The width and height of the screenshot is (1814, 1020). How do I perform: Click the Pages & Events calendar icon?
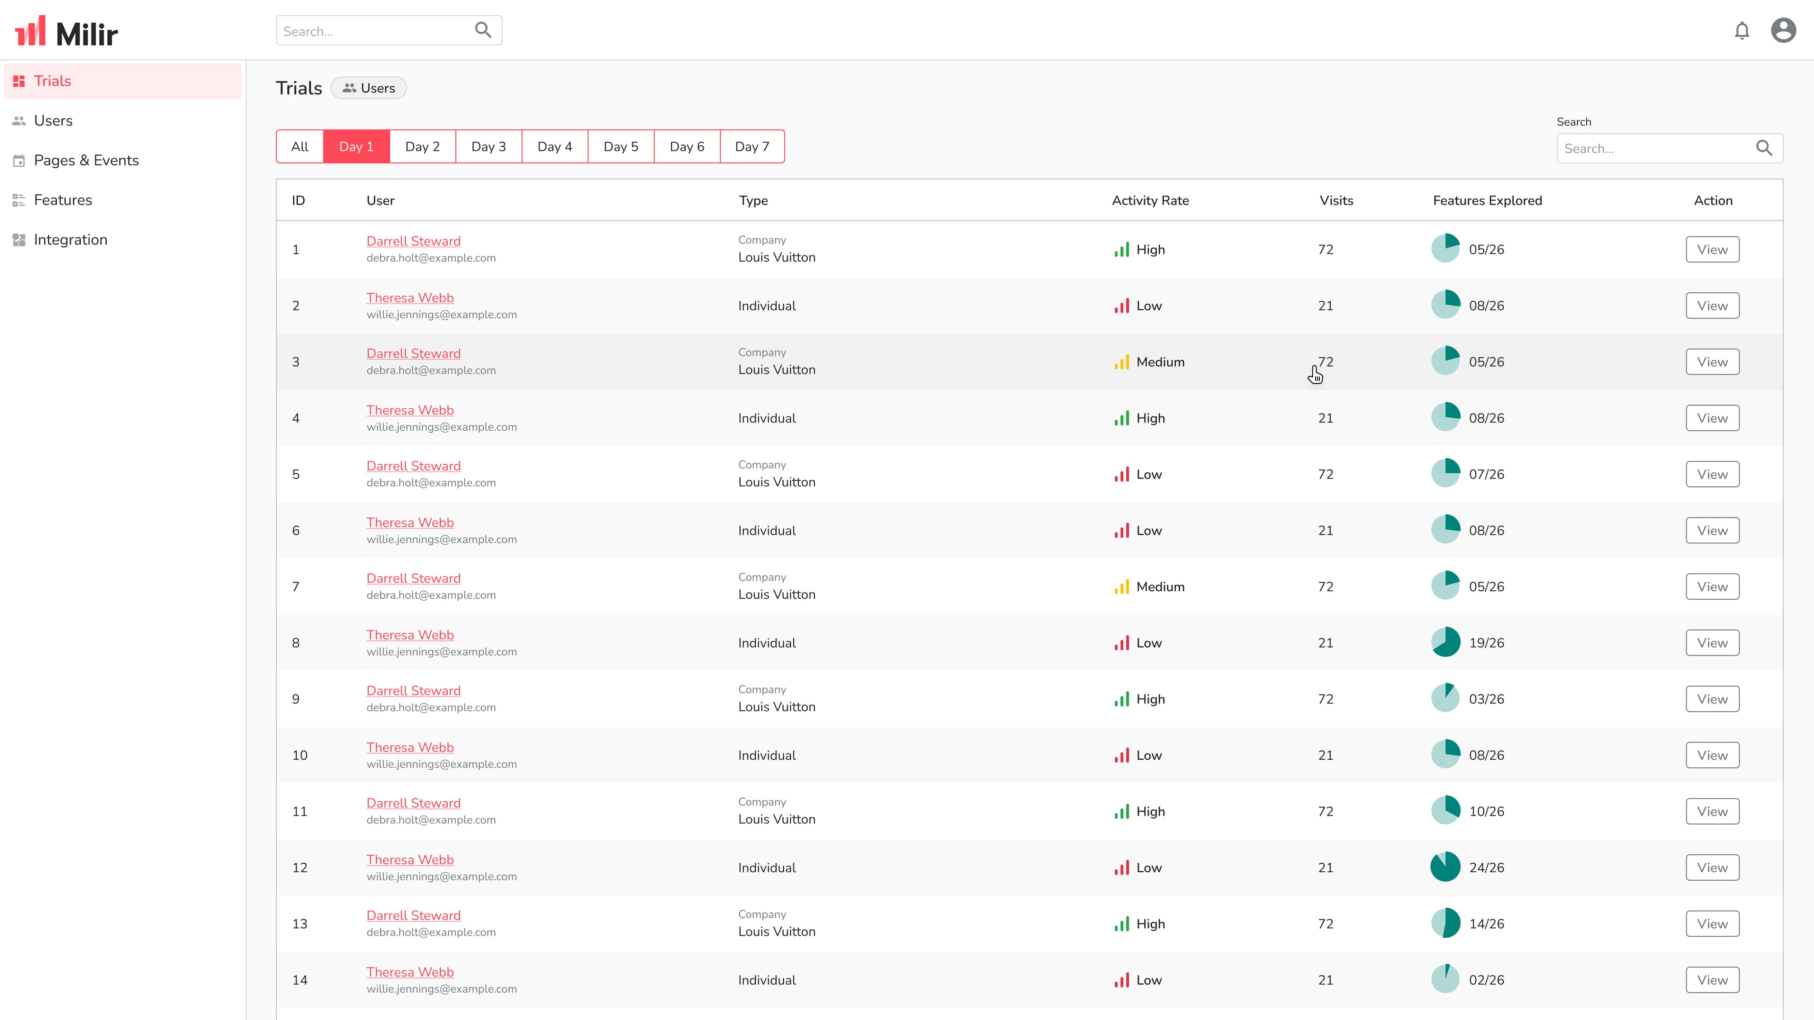tap(19, 161)
